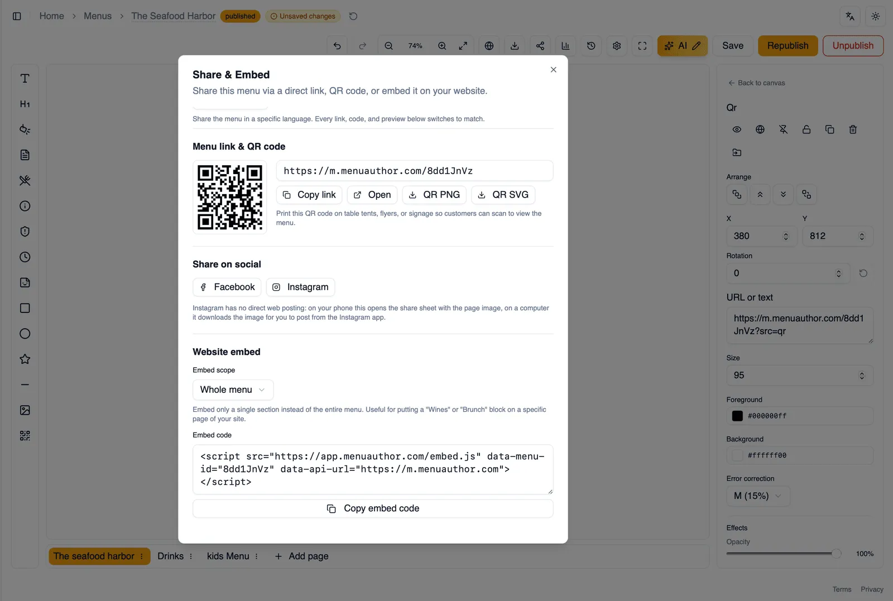Image resolution: width=893 pixels, height=601 pixels.
Task: Click the Size value stepper arrows
Action: click(x=862, y=376)
